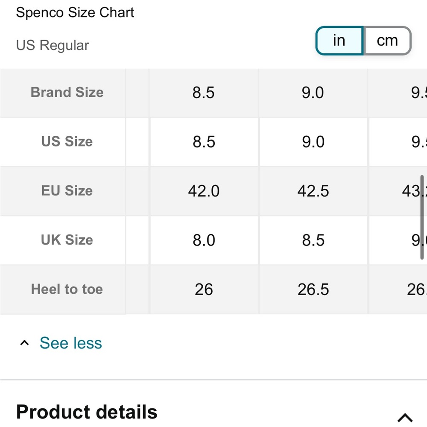This screenshot has width=427, height=427.
Task: Click the 26.5 heel to toe cell
Action: click(x=313, y=289)
